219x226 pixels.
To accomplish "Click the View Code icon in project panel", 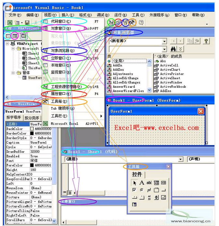I will (x=8, y=36).
